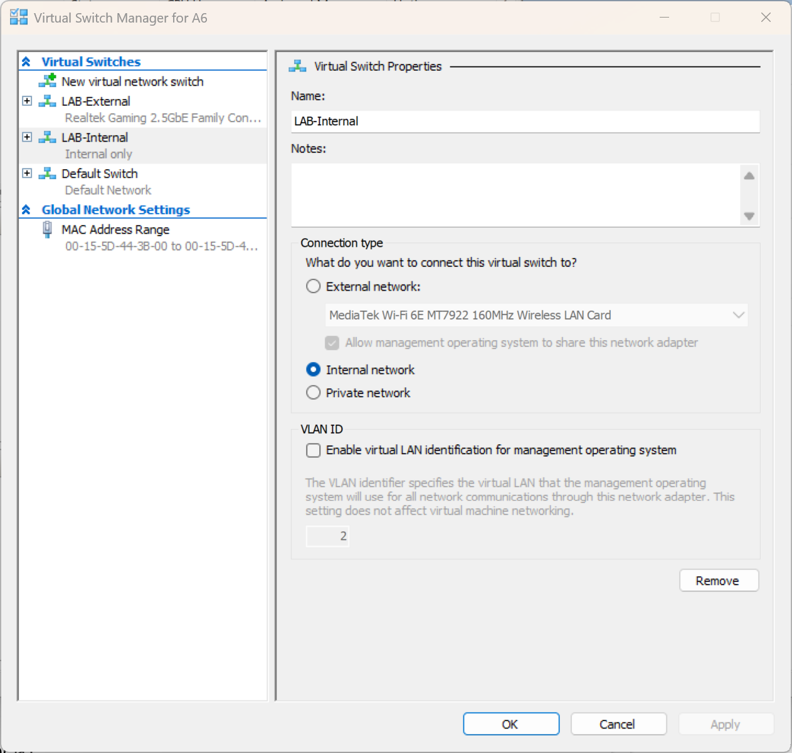Select the Private network radio button

(x=313, y=393)
